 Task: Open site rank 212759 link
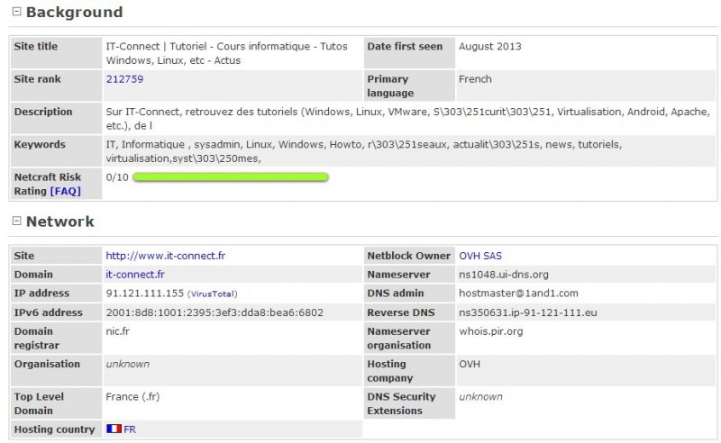point(124,79)
